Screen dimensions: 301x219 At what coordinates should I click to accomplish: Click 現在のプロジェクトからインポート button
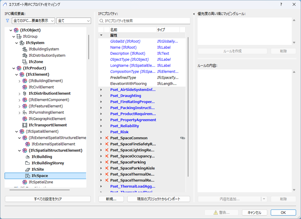click(159, 199)
